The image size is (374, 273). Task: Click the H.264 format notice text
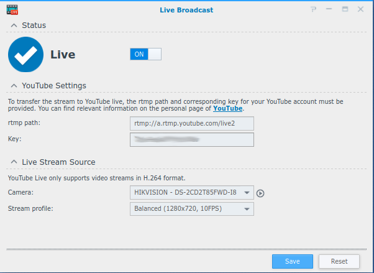[96, 178]
